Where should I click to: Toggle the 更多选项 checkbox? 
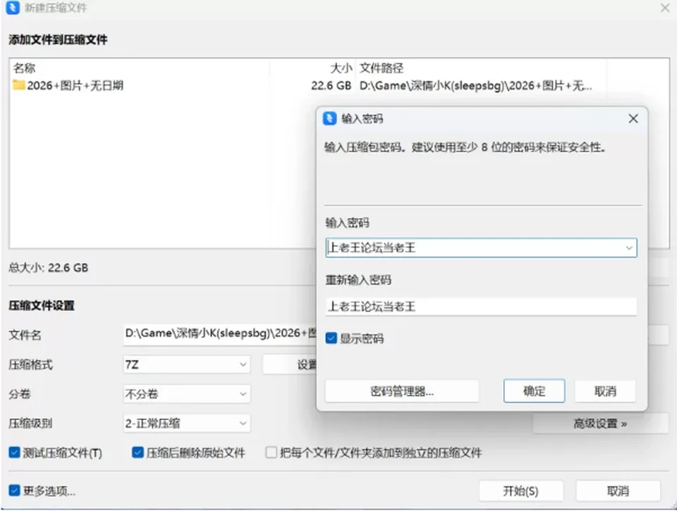14,491
